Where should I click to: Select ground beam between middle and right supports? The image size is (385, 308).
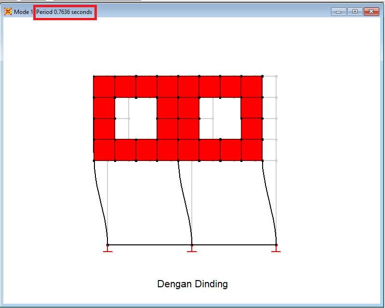tap(234, 245)
